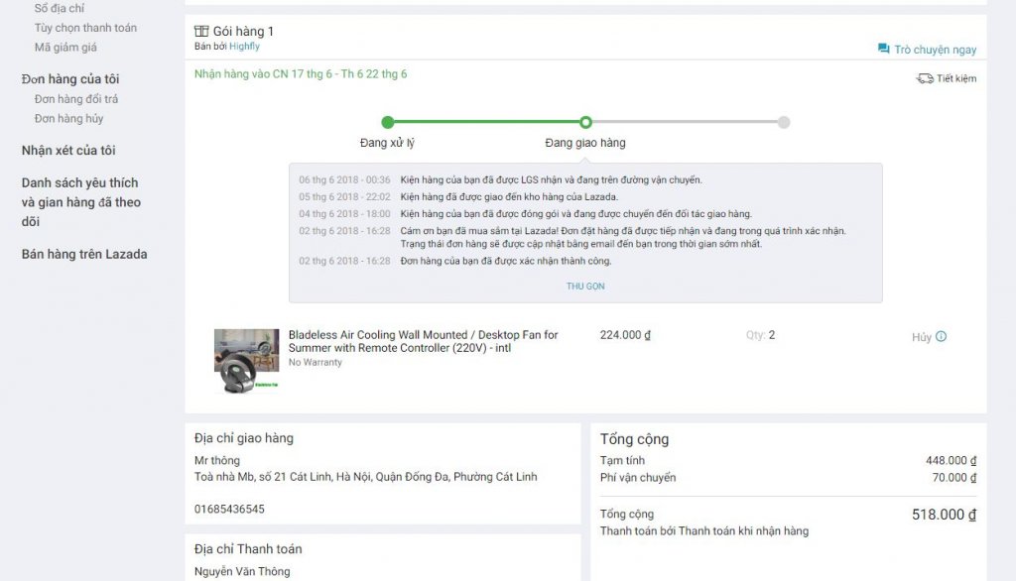Image resolution: width=1016 pixels, height=581 pixels.
Task: Click the Tạm tính amount 448.000 ₫
Action: pos(951,460)
